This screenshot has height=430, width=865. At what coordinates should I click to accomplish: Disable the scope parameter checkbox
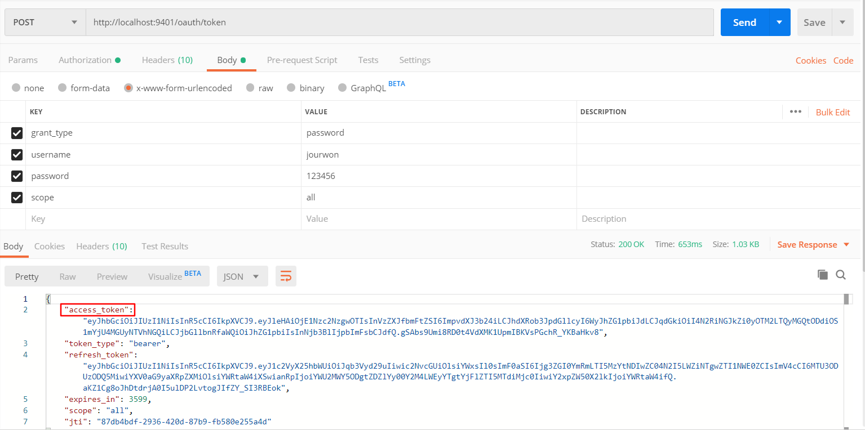pyautogui.click(x=16, y=198)
